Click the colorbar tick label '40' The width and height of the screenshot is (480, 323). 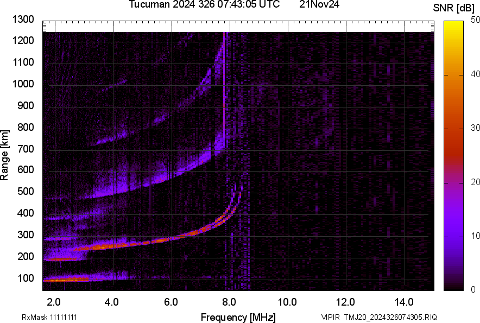tap(475, 74)
